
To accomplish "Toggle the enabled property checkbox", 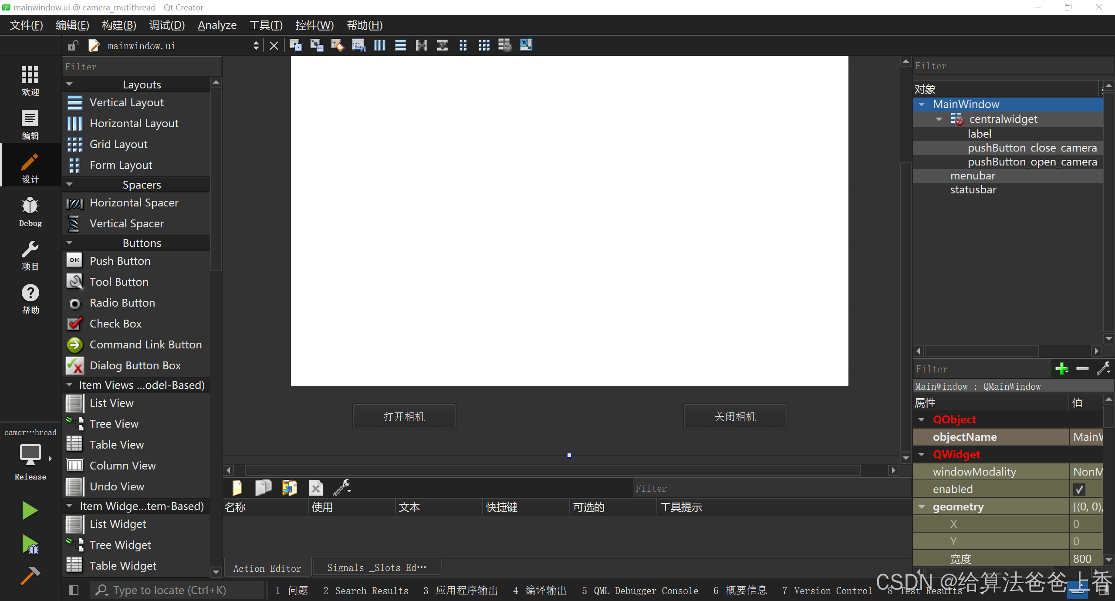I will pos(1079,490).
